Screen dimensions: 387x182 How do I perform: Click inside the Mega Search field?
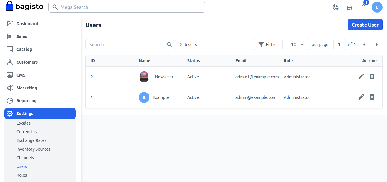pyautogui.click(x=127, y=7)
